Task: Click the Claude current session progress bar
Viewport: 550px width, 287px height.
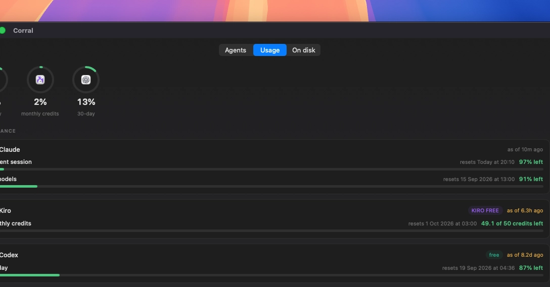Action: pos(272,169)
